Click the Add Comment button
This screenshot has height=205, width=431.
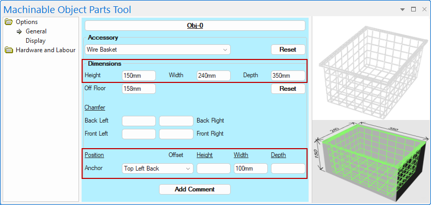pyautogui.click(x=195, y=189)
